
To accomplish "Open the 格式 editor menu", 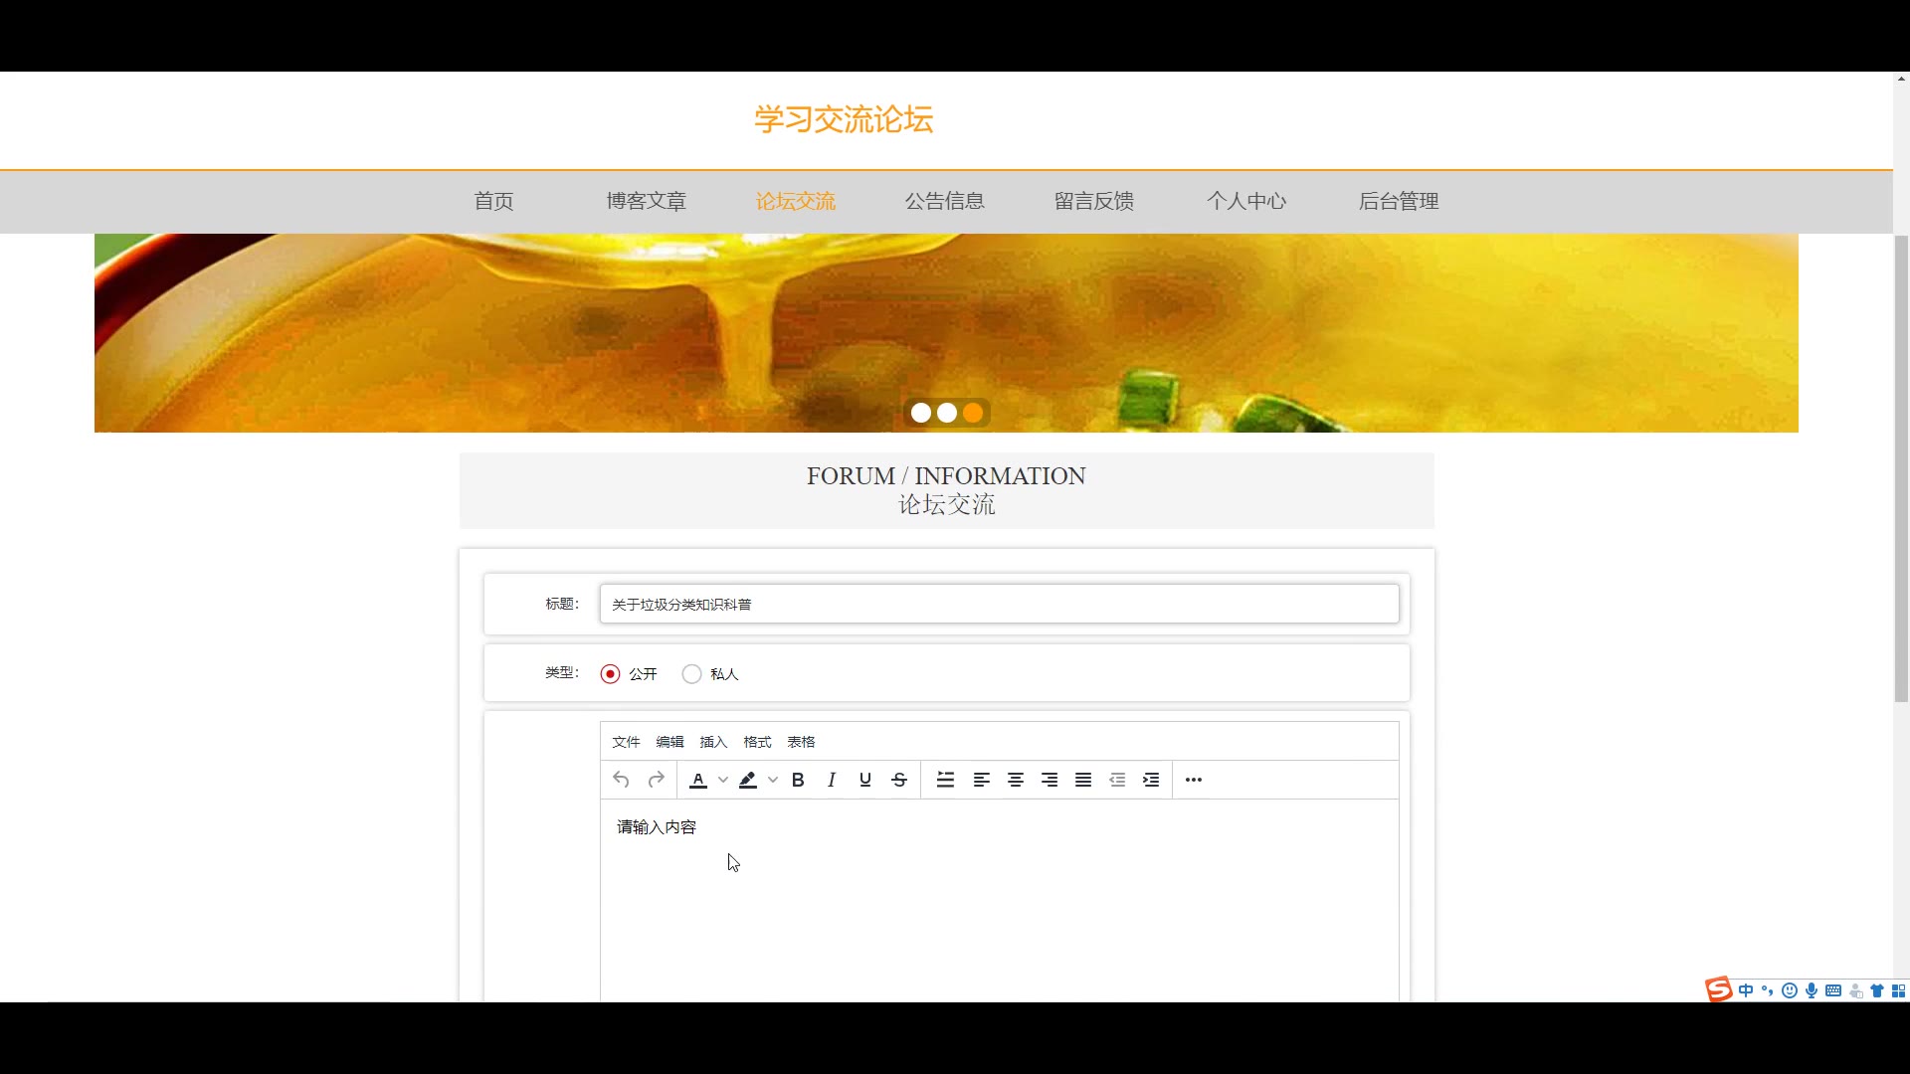I will point(757,742).
